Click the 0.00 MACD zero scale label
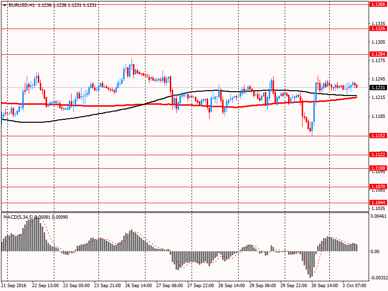388x291 pixels. (x=374, y=251)
